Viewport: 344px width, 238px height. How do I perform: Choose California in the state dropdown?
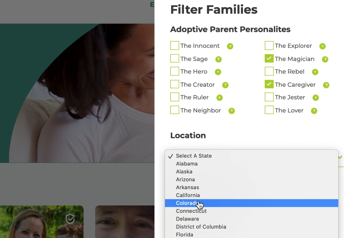tap(188, 195)
